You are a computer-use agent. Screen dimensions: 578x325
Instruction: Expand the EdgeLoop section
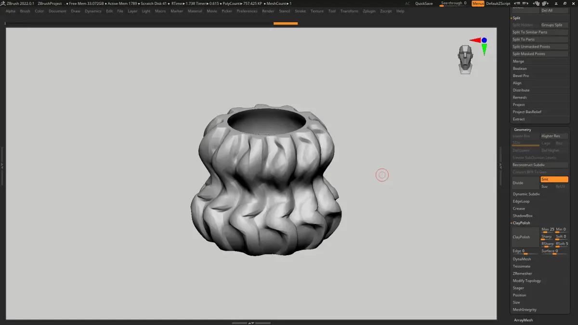click(521, 201)
